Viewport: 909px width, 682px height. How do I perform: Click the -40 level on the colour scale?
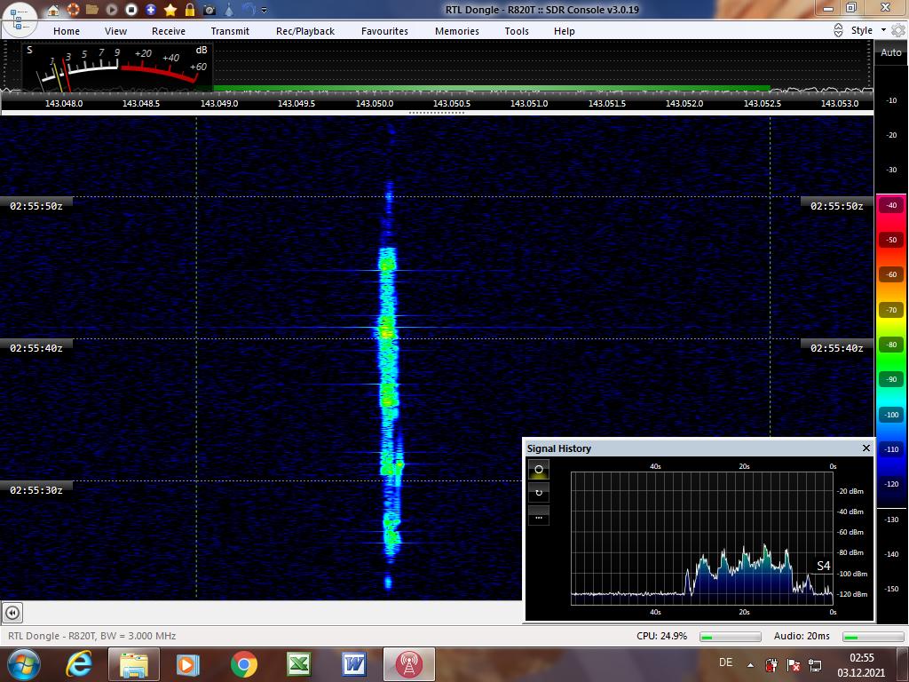(891, 205)
